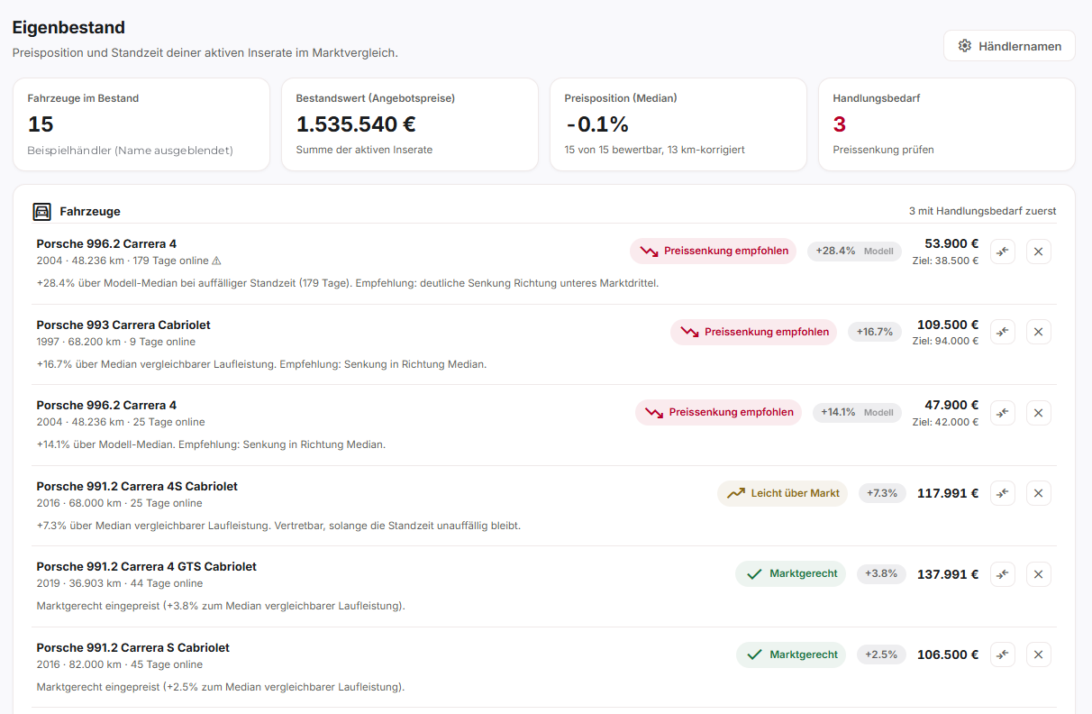1092x714 pixels.
Task: Open Carrera 4 title with 179 Tage online
Action: pos(106,243)
